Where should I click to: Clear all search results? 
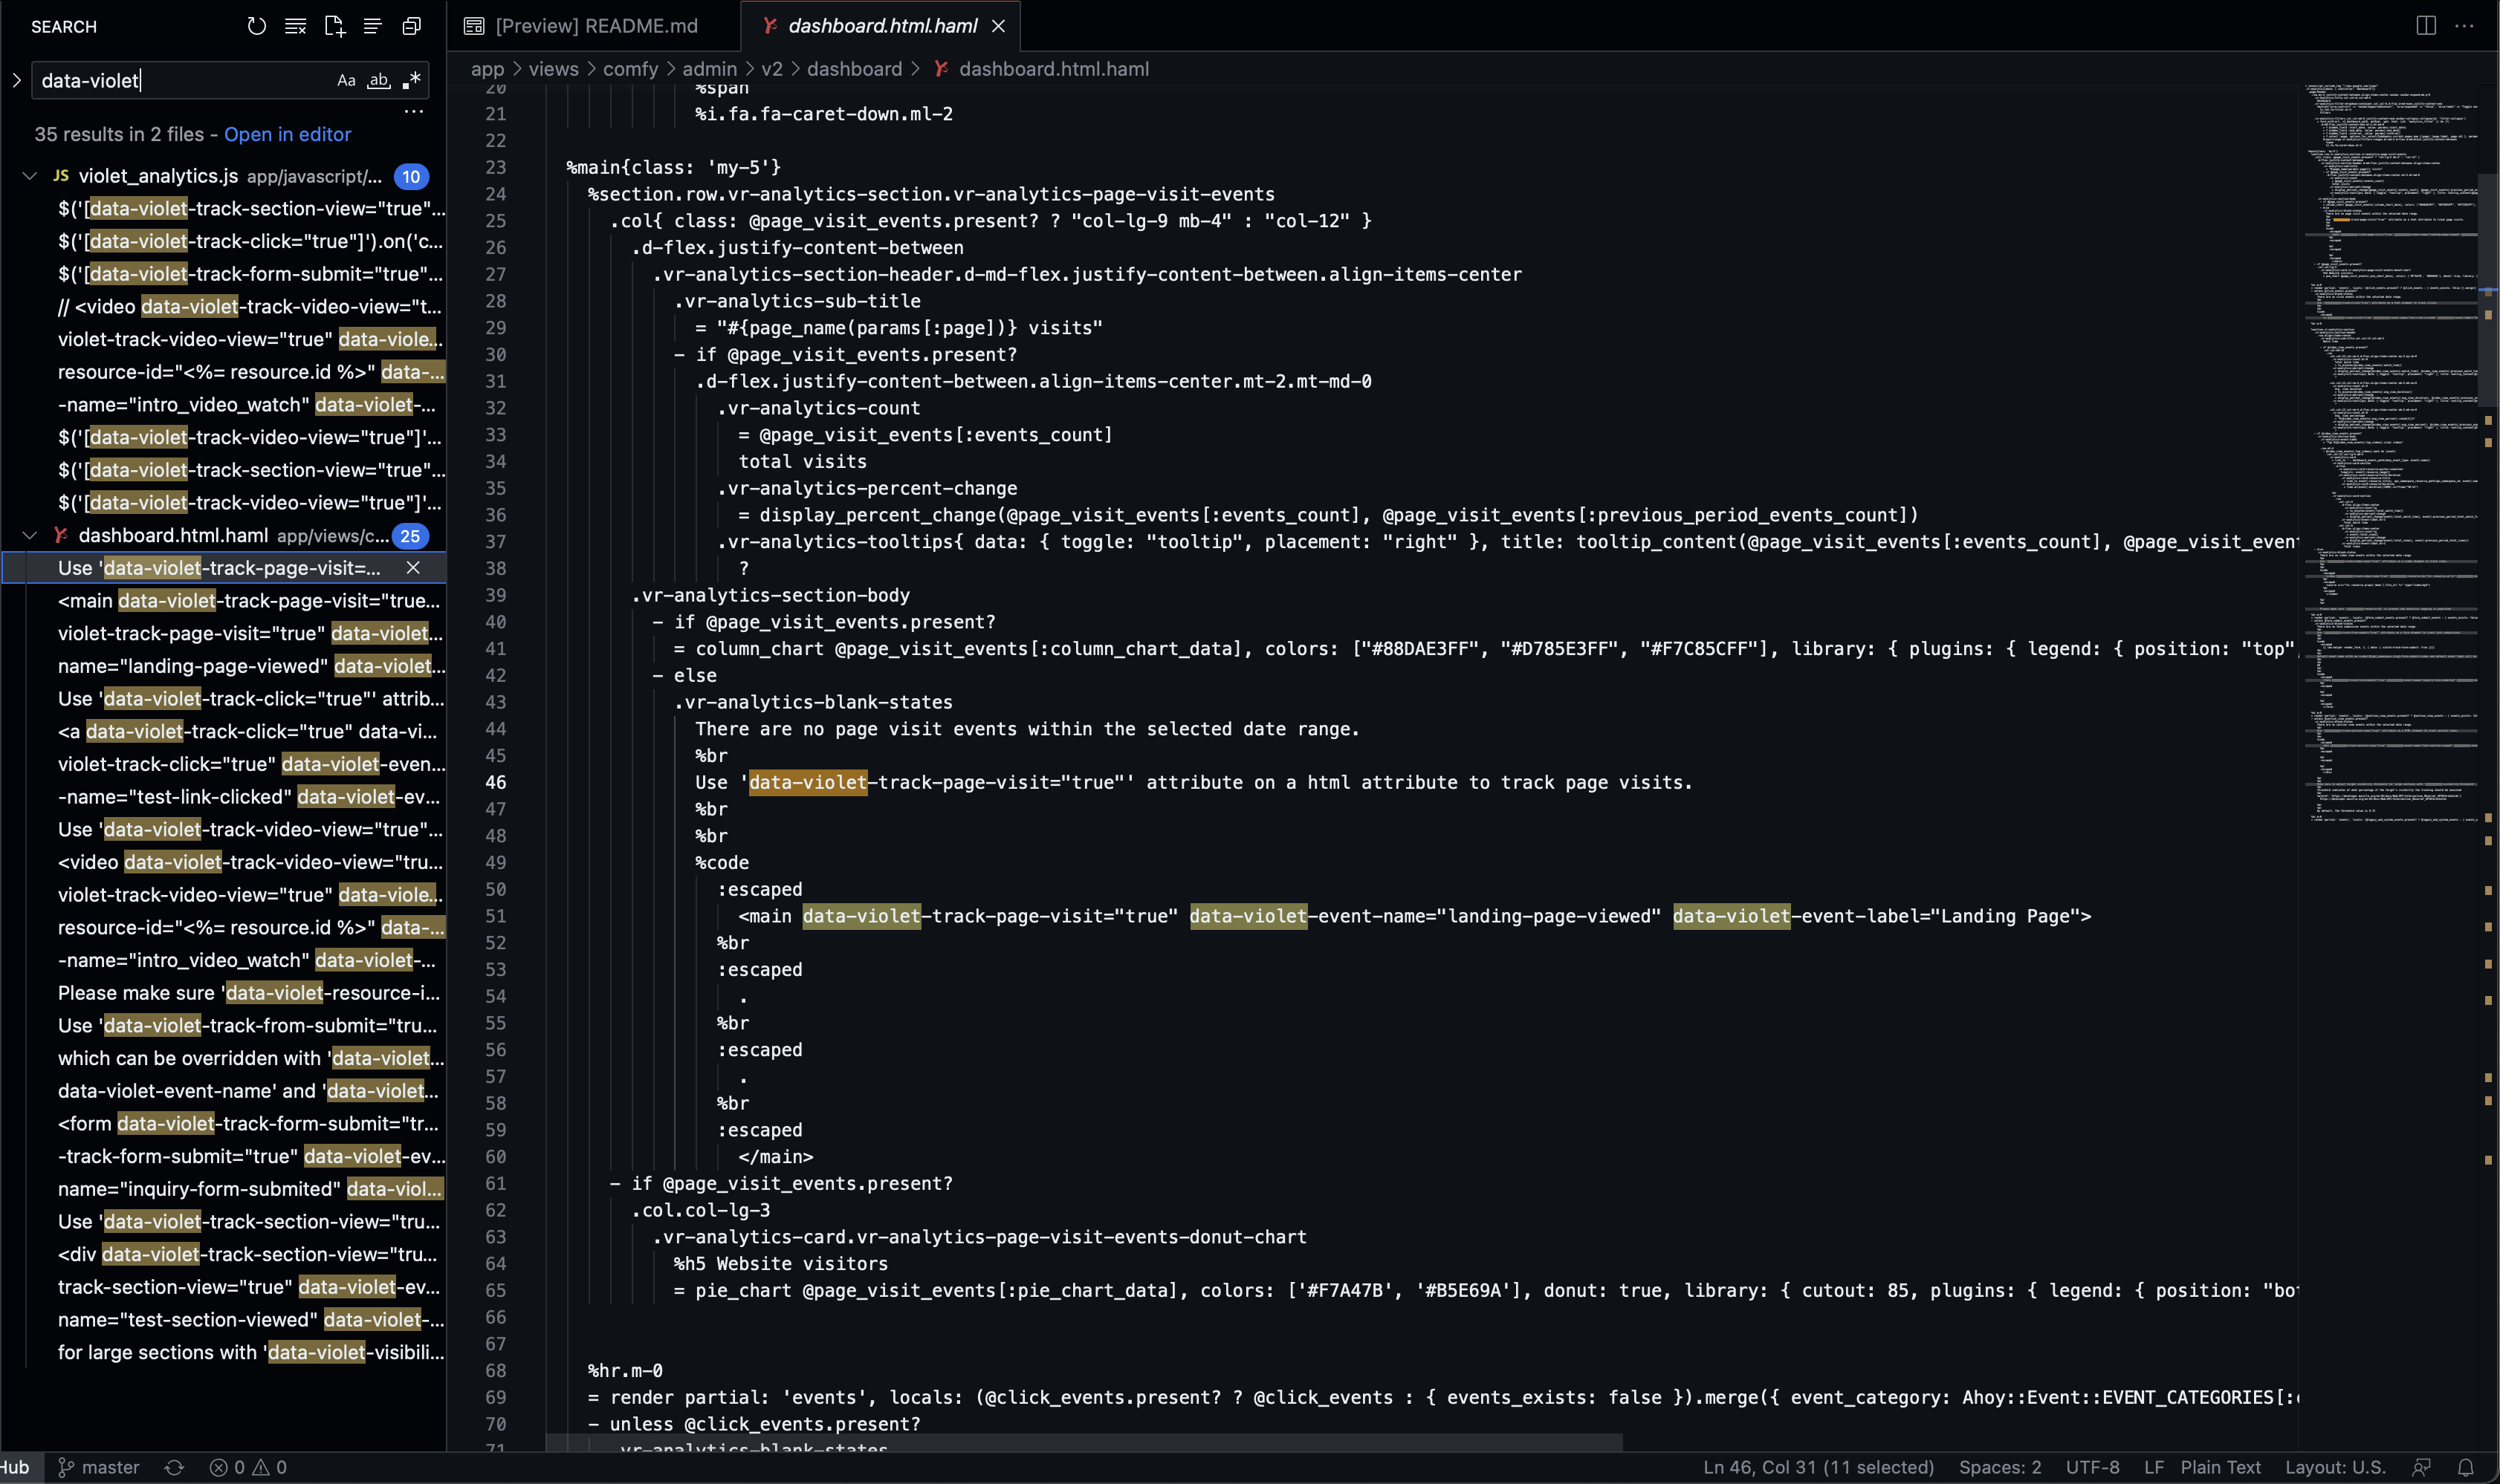point(296,27)
